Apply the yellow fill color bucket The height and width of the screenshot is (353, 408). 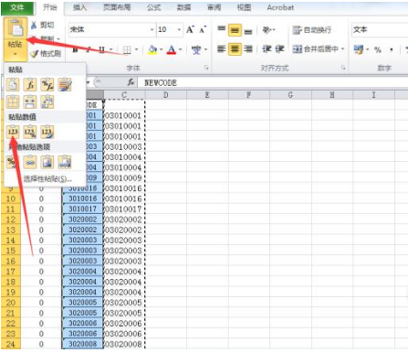click(x=152, y=49)
